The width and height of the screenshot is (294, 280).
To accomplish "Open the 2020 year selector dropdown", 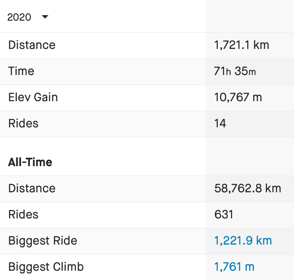I will click(28, 17).
